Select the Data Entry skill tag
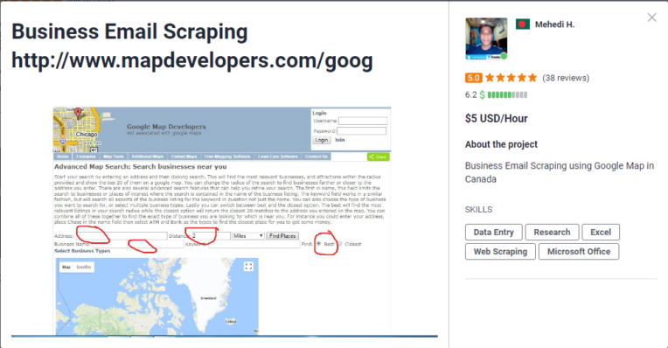The width and height of the screenshot is (668, 348). pyautogui.click(x=493, y=232)
